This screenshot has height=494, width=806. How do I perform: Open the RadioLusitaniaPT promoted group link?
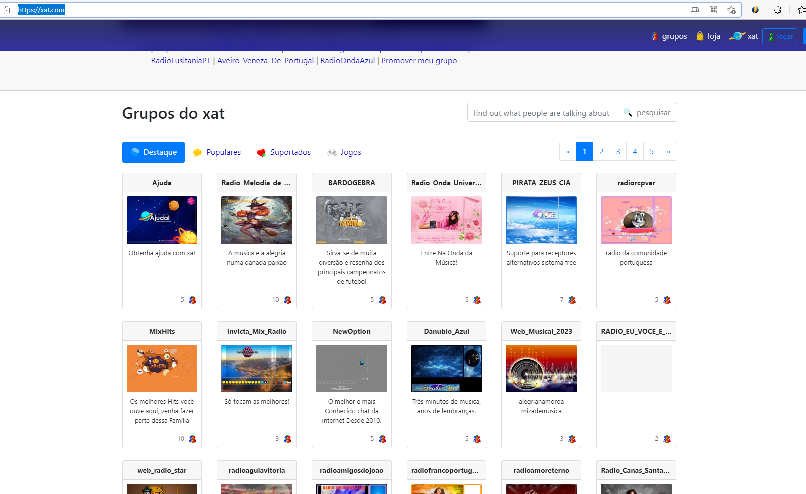180,60
